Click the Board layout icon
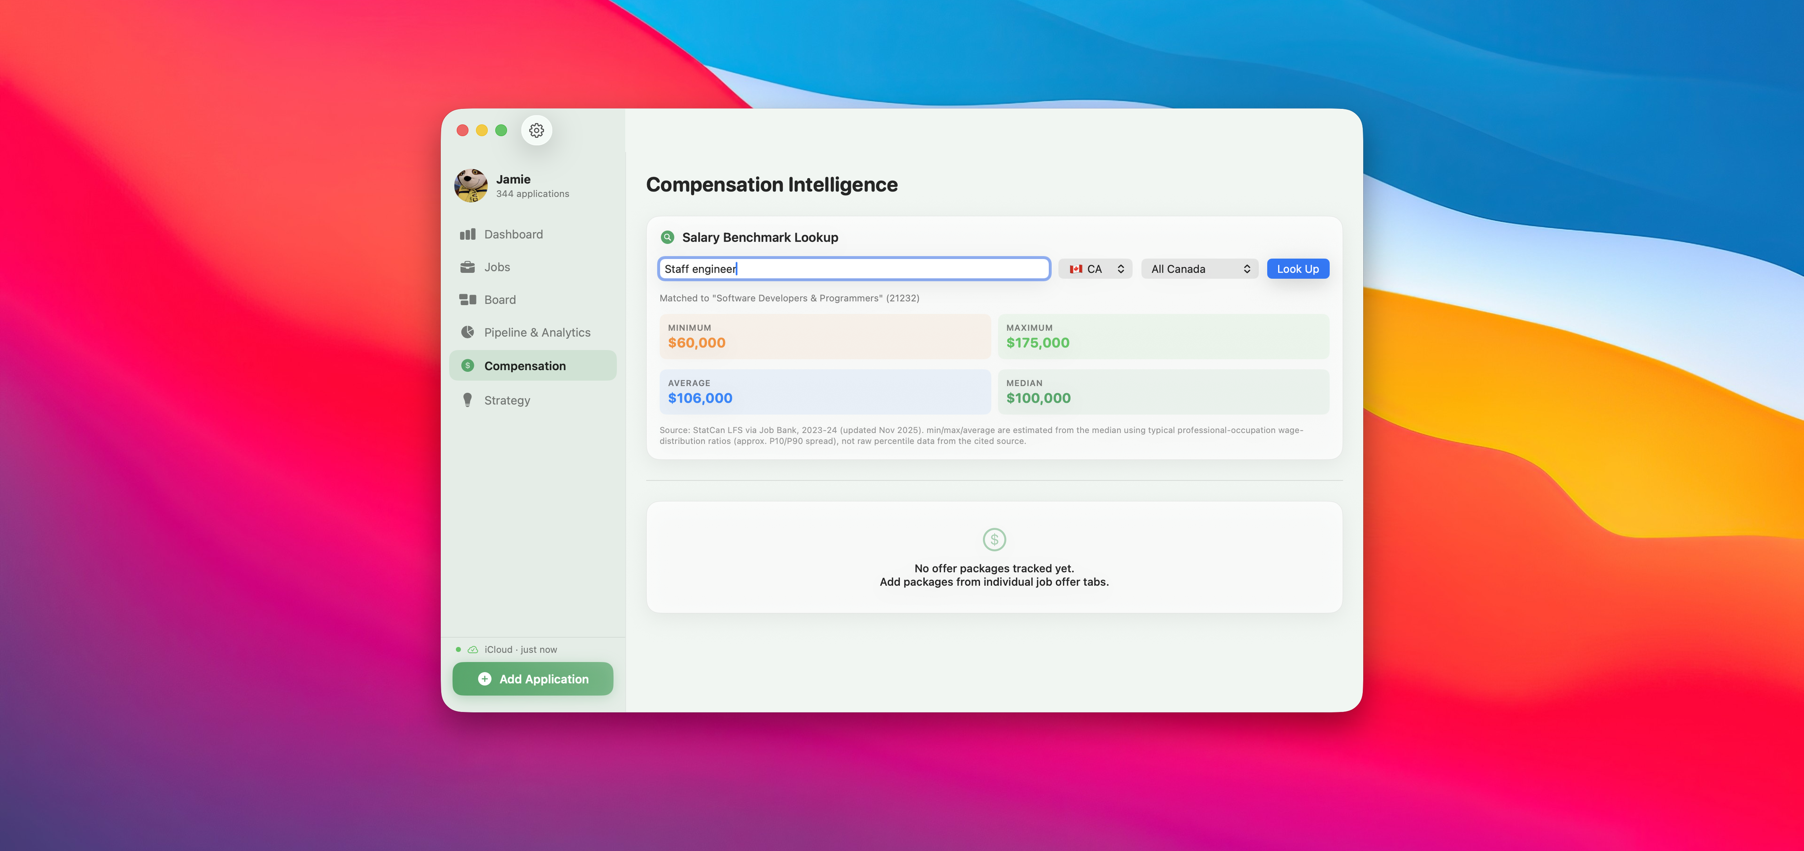This screenshot has height=851, width=1804. click(467, 300)
